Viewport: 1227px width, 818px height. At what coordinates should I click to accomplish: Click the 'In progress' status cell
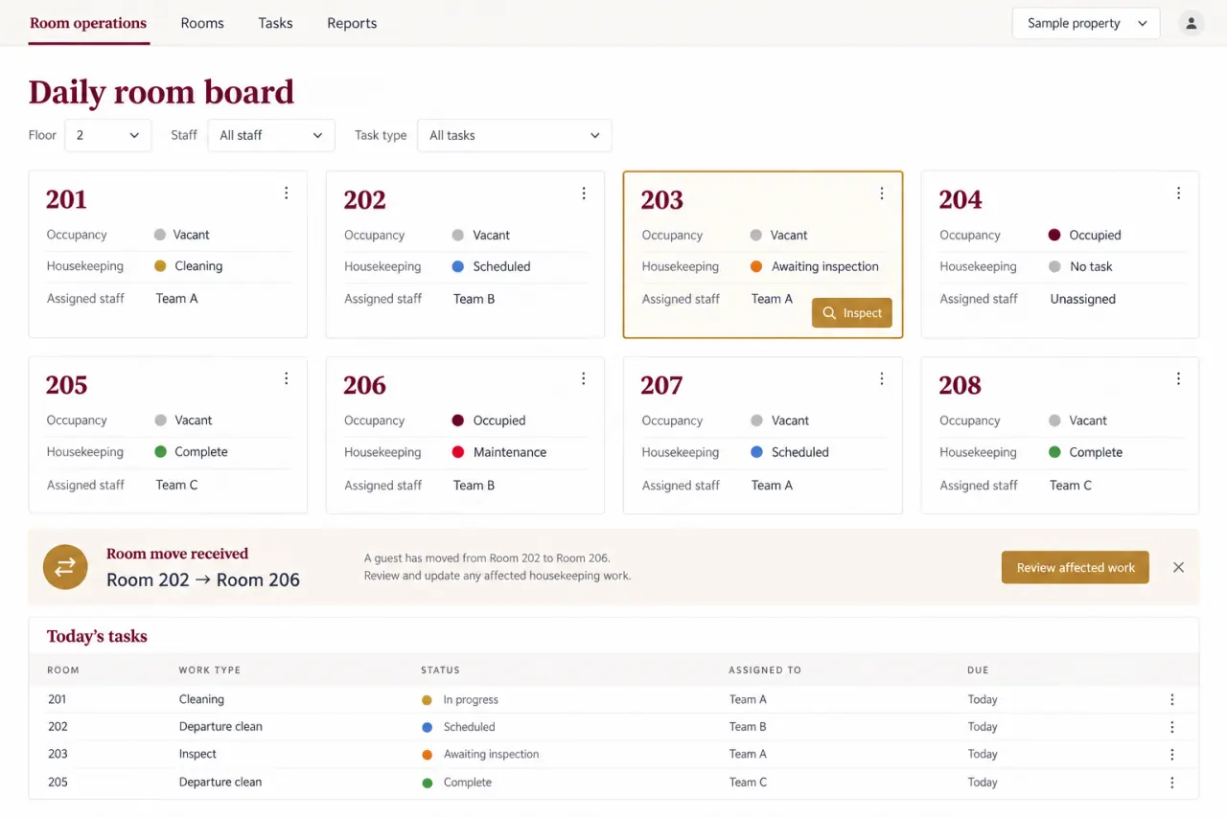471,700
